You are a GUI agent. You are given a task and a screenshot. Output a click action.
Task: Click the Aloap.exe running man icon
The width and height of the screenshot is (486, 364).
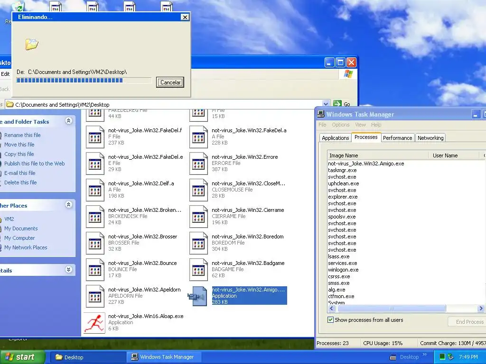pyautogui.click(x=94, y=323)
